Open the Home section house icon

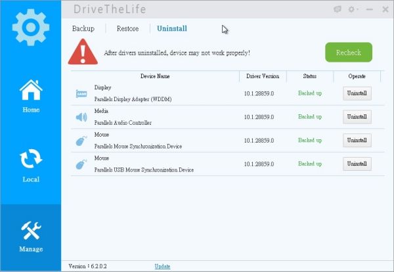[x=31, y=90]
